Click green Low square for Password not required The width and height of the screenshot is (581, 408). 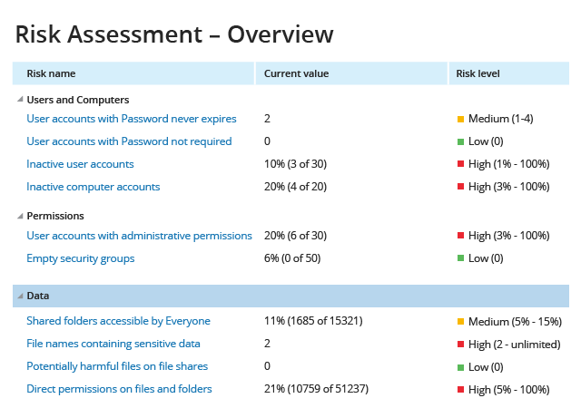(x=460, y=141)
